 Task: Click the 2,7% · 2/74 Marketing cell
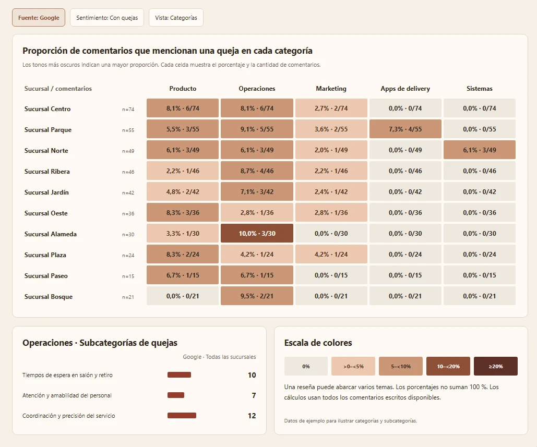[331, 108]
